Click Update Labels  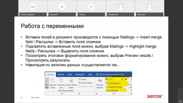tap(86, 86)
